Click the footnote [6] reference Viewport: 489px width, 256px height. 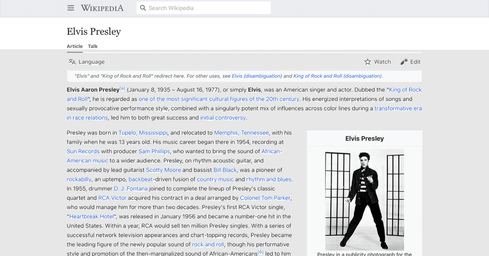(261, 252)
